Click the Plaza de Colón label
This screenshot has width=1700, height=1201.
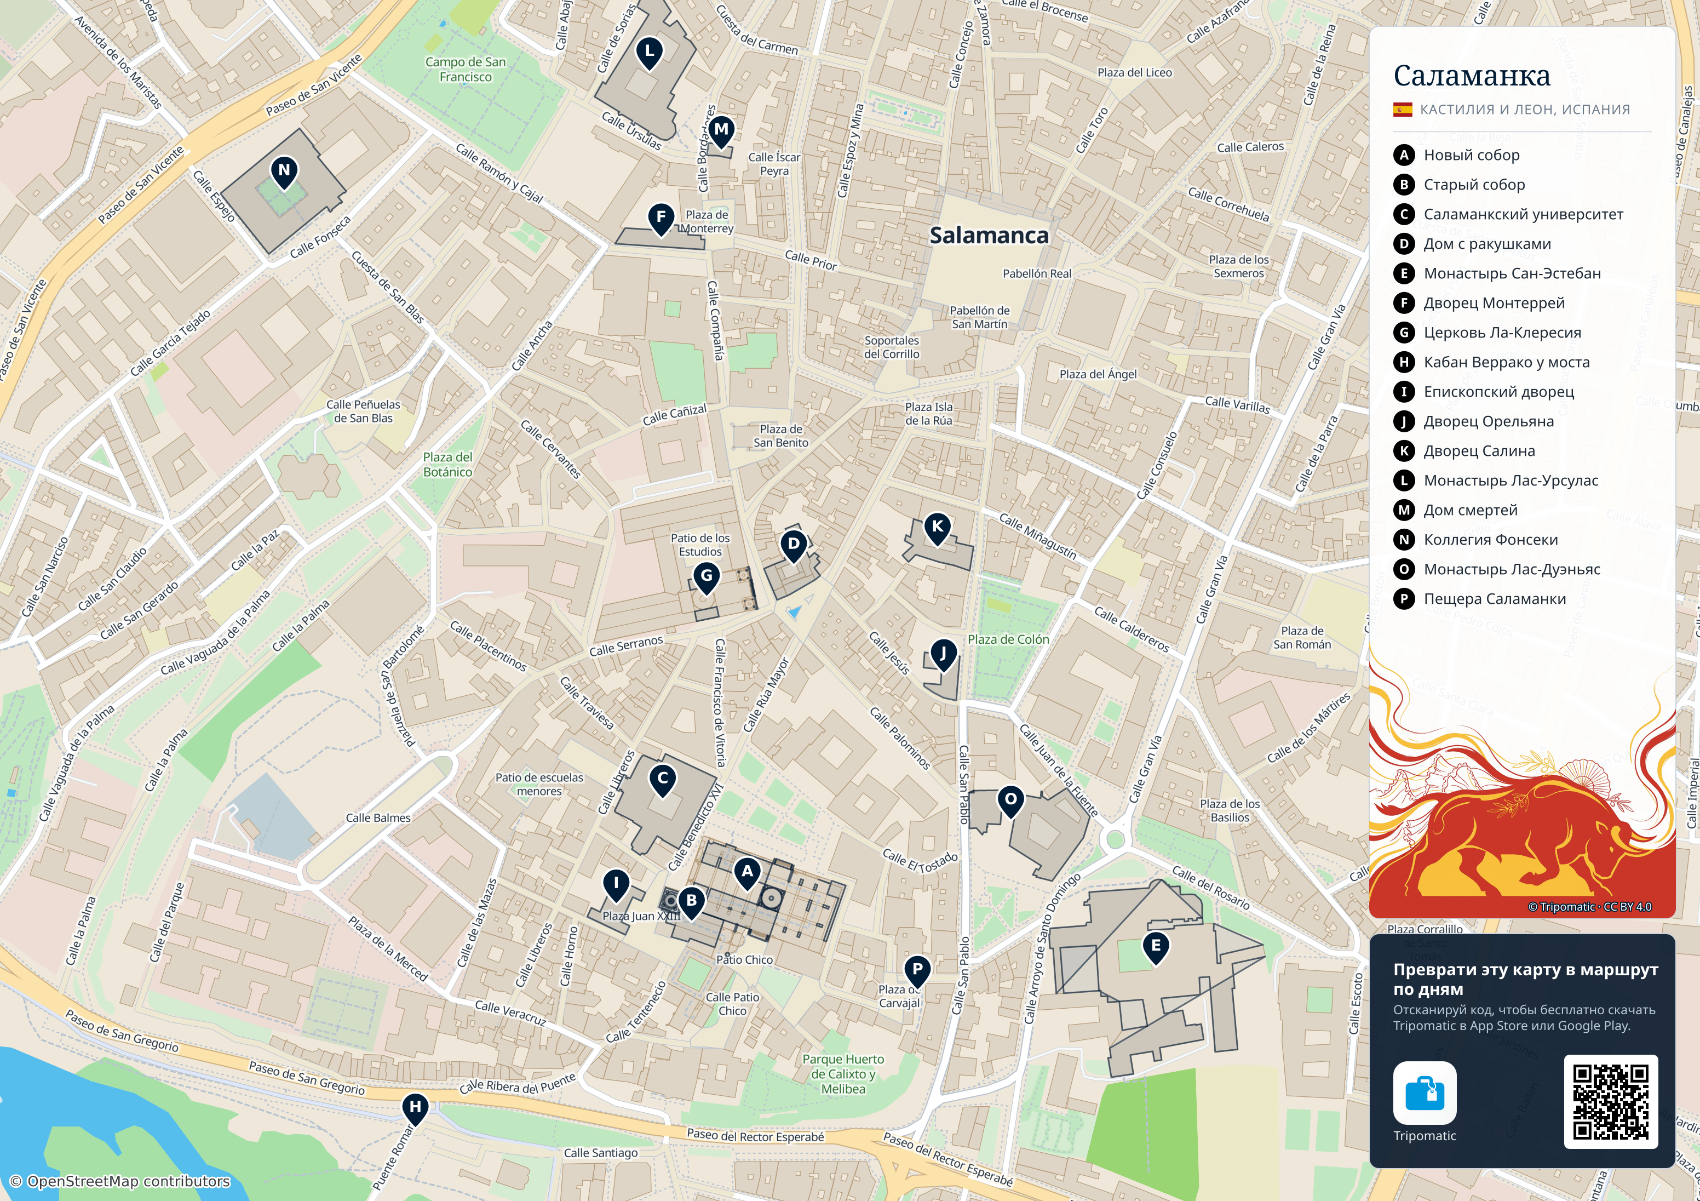coord(1008,639)
